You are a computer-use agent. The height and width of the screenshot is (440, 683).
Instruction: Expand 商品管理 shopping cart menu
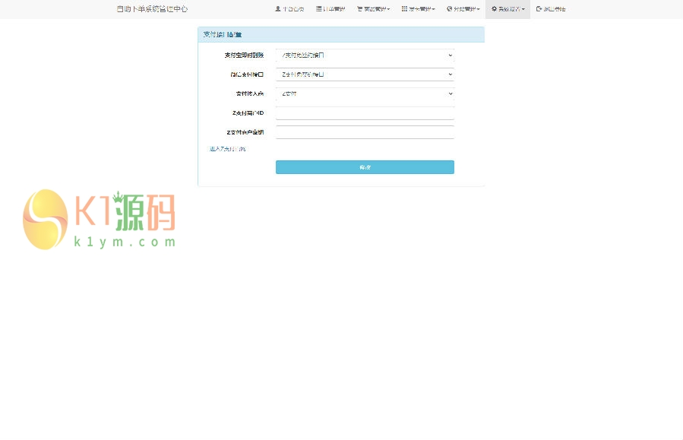373,8
